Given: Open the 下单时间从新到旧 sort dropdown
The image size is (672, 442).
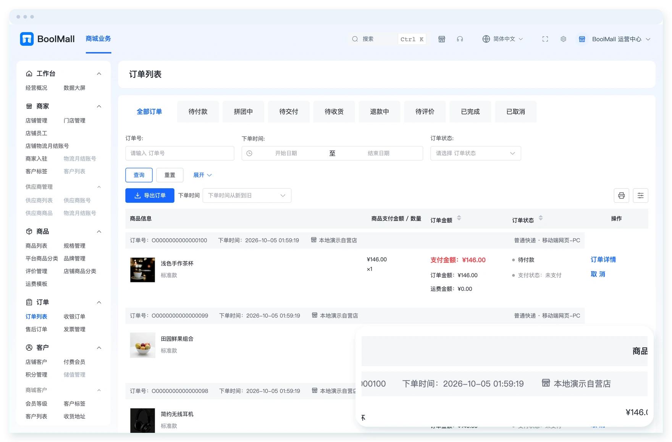Looking at the screenshot, I should [247, 195].
